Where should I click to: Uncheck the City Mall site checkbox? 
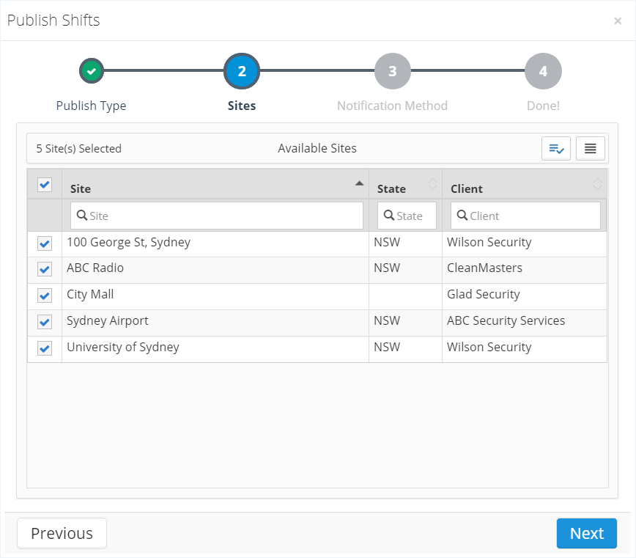[45, 295]
